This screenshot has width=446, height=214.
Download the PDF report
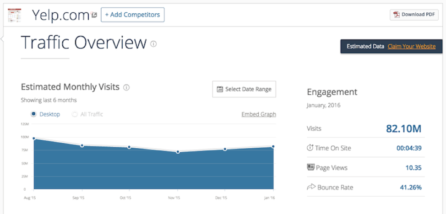tap(414, 15)
